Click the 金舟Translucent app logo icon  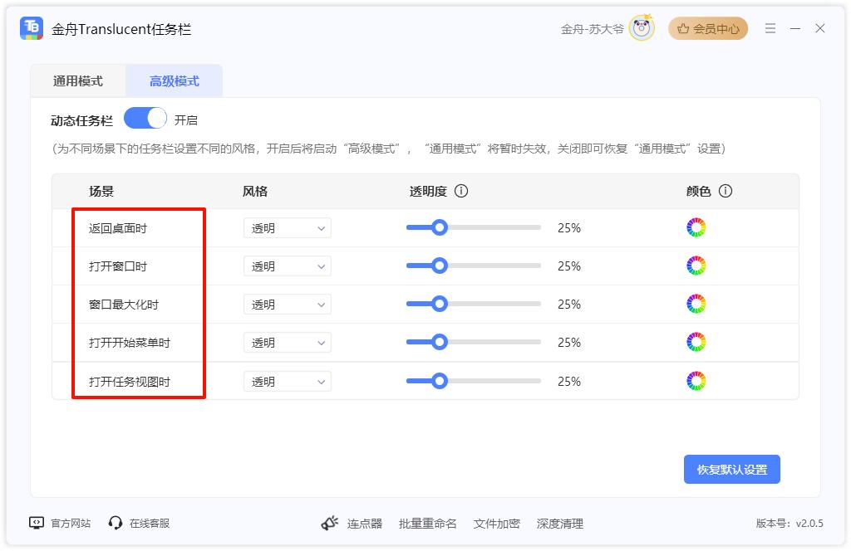[x=32, y=28]
